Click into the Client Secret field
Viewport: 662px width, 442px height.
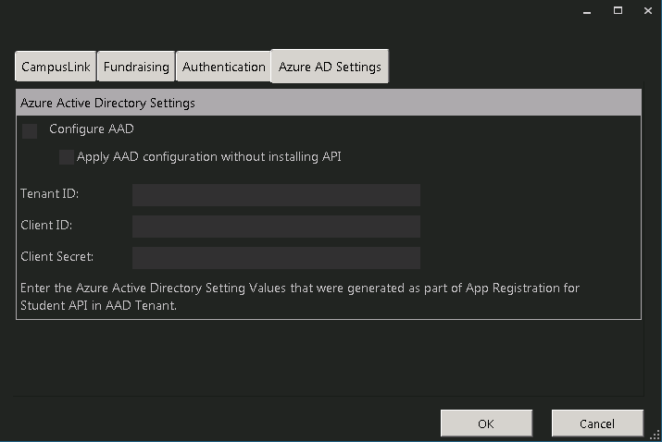(x=276, y=258)
